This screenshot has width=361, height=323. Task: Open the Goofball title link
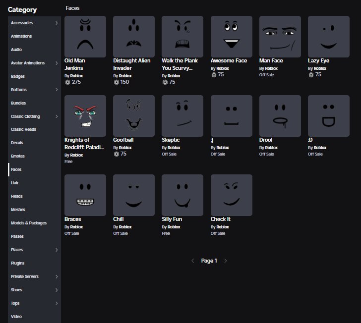pos(123,140)
